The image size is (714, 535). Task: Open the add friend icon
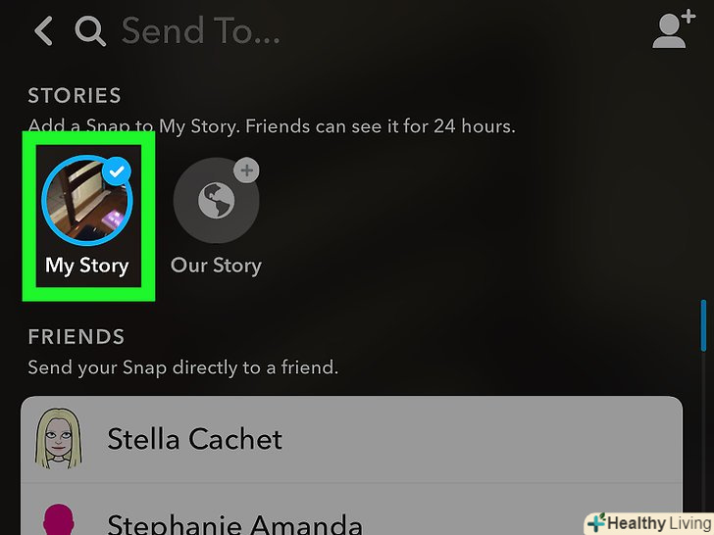674,29
